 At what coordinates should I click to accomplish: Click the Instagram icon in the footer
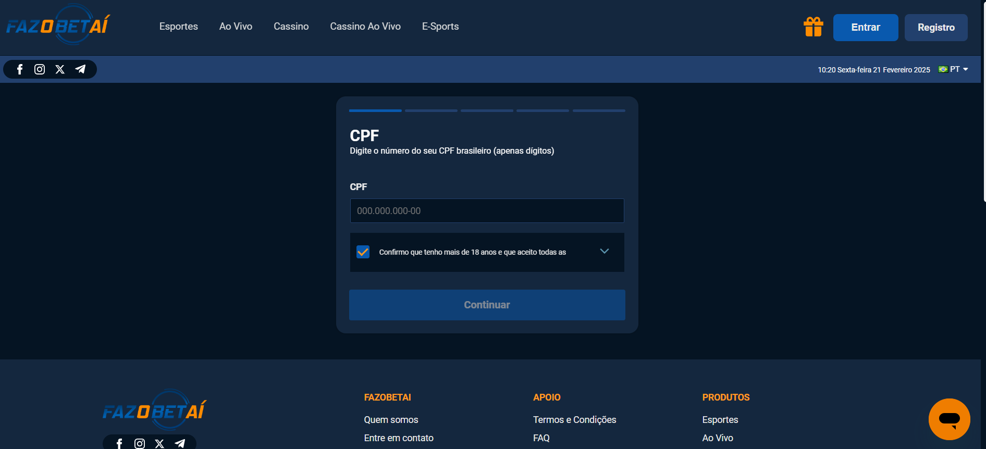pyautogui.click(x=140, y=443)
